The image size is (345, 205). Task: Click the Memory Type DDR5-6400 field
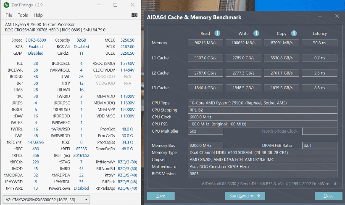click(263, 152)
